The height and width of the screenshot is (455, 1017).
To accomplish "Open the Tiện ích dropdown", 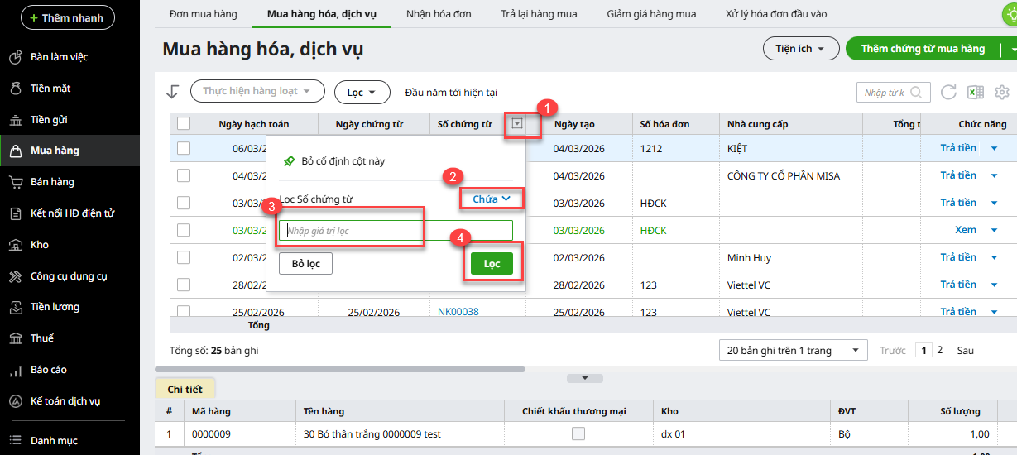I will tap(800, 49).
